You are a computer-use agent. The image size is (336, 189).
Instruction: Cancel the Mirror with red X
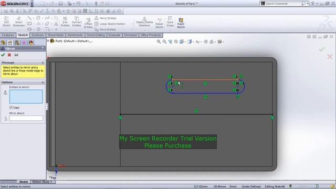[9, 55]
